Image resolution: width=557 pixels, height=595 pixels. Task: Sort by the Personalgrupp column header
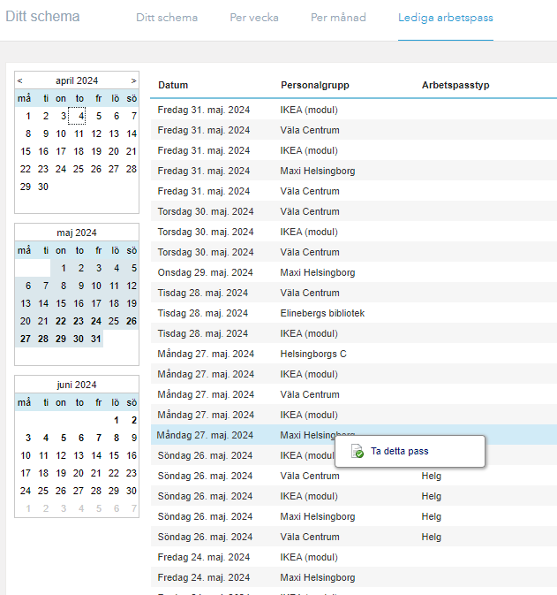coord(315,85)
